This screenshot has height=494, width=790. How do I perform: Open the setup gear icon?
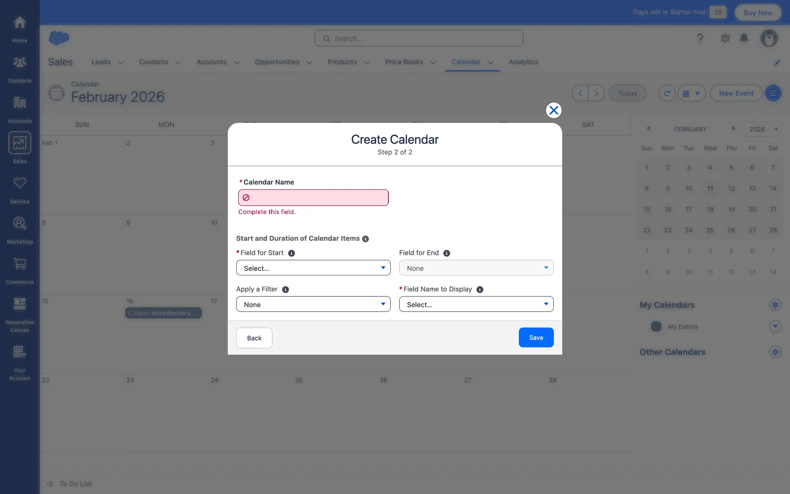coord(725,38)
